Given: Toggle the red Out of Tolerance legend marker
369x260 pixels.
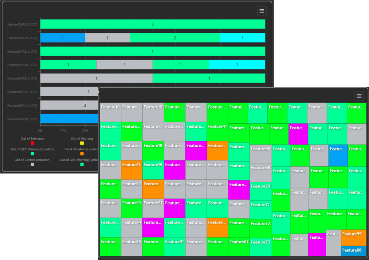Looking at the screenshot, I should pos(33,143).
